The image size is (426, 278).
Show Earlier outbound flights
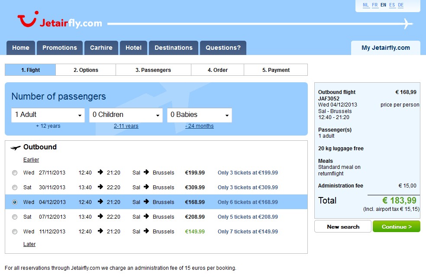31,160
